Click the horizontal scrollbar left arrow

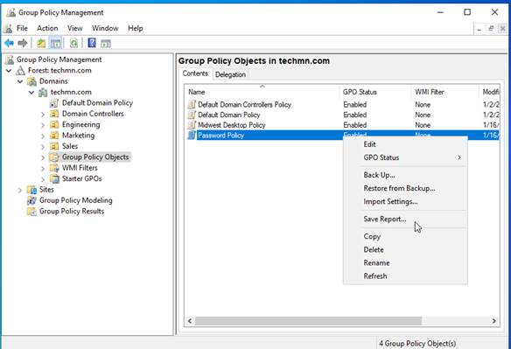(190, 321)
